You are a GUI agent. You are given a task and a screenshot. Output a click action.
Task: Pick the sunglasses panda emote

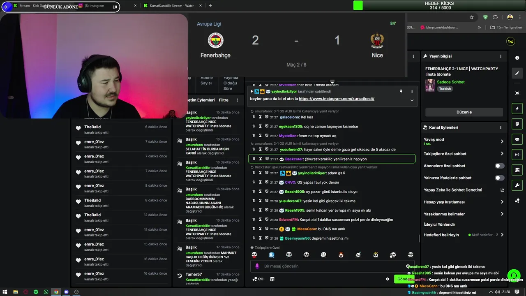click(x=410, y=255)
